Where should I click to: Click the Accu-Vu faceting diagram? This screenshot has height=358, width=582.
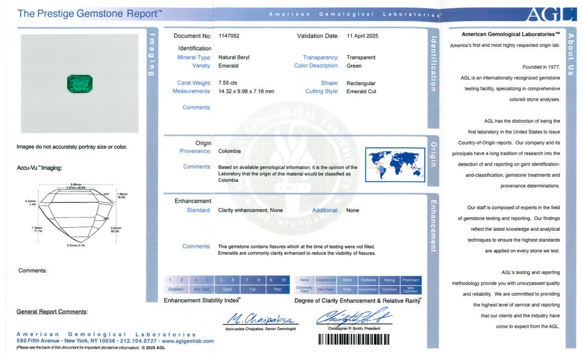77,215
